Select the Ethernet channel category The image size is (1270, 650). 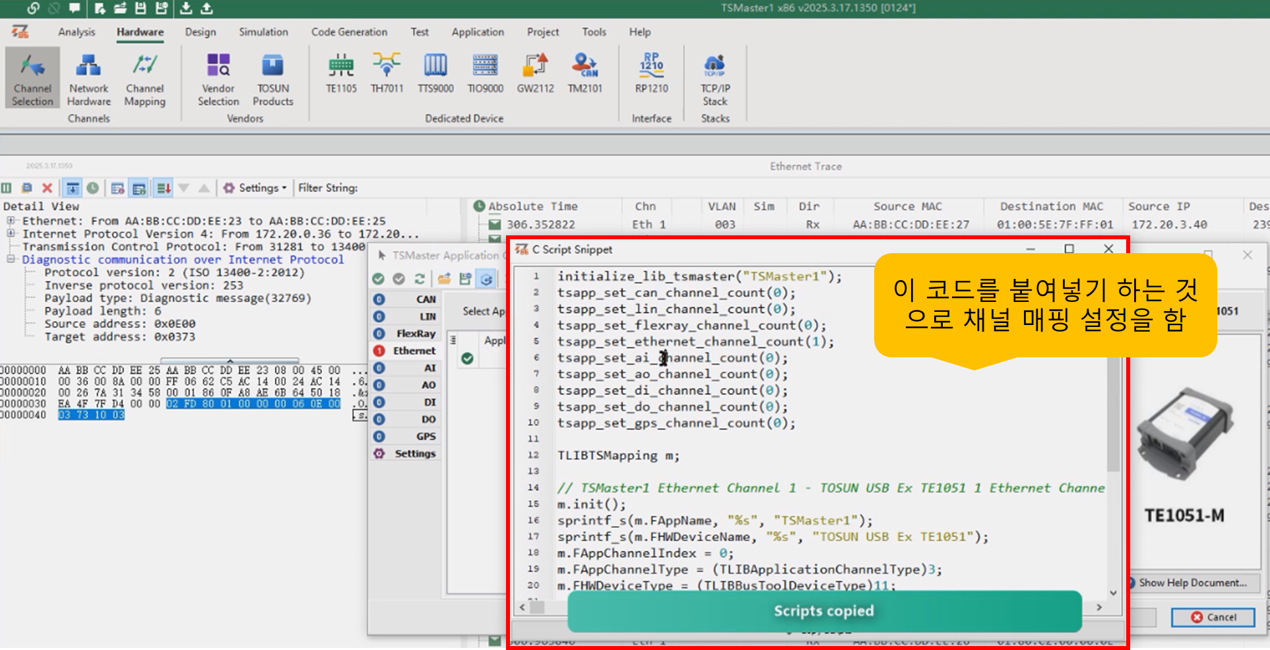coord(404,351)
